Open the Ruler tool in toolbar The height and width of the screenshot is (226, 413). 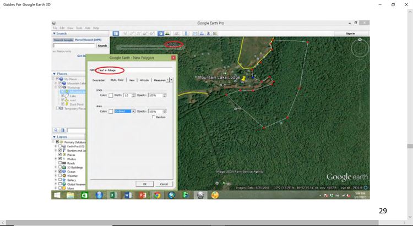[186, 34]
